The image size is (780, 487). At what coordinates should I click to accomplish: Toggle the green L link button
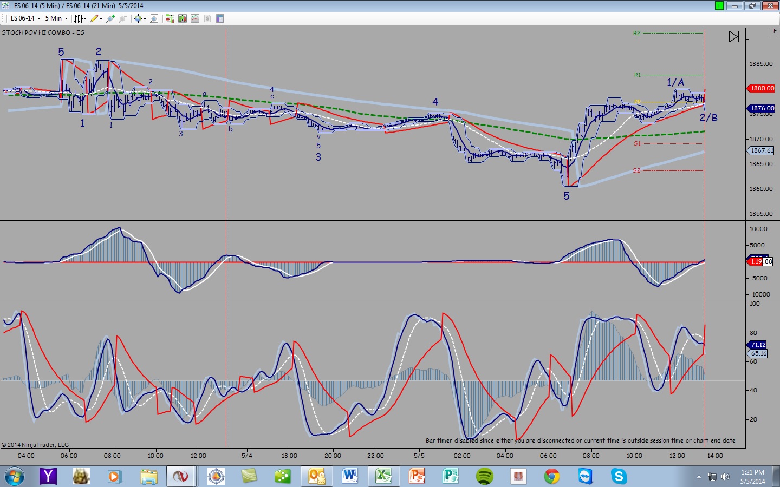coord(719,6)
